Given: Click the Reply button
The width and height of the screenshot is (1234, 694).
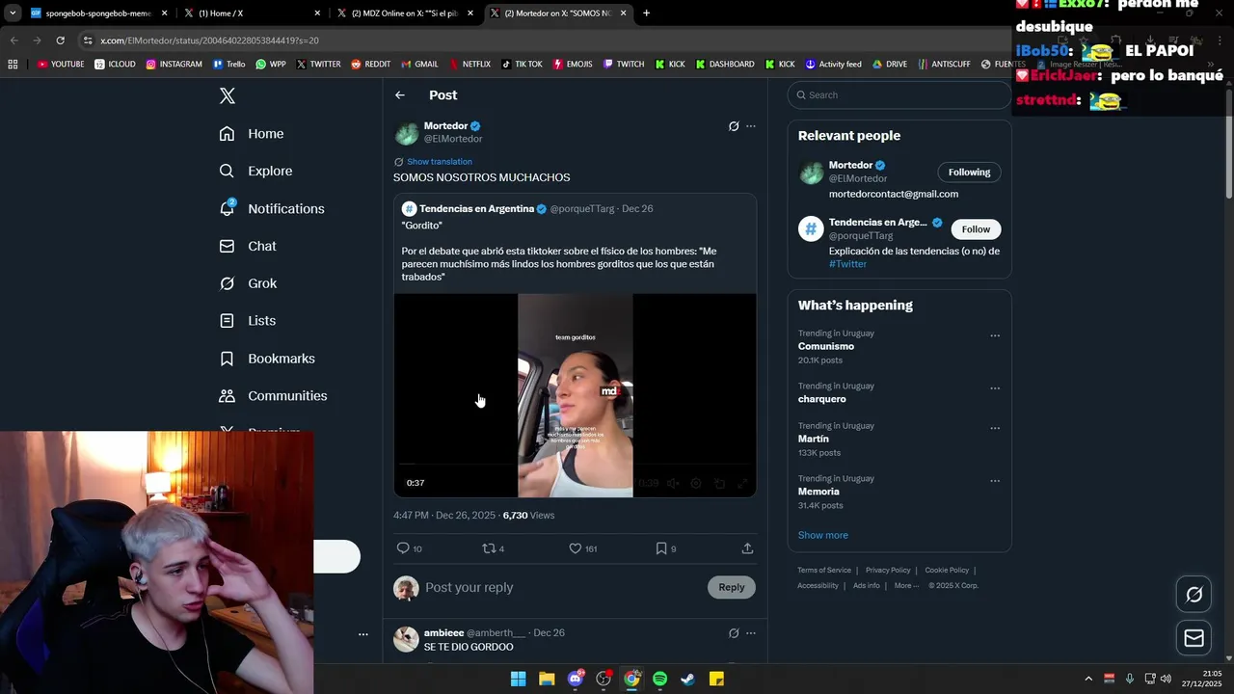Looking at the screenshot, I should [732, 587].
